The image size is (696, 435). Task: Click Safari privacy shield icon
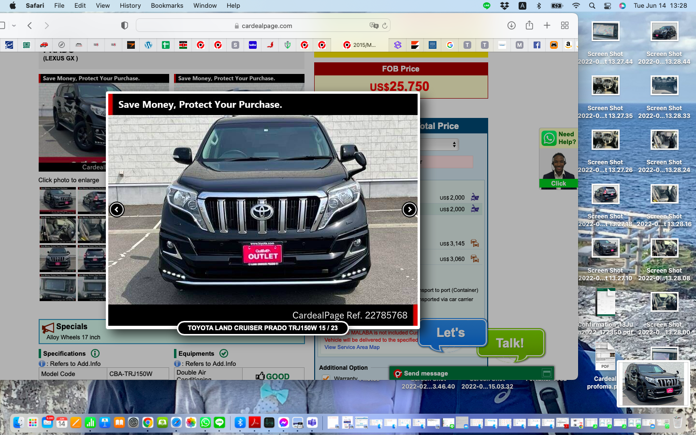pyautogui.click(x=124, y=26)
